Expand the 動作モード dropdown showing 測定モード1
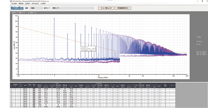This screenshot has width=208, height=108. pyautogui.click(x=73, y=8)
